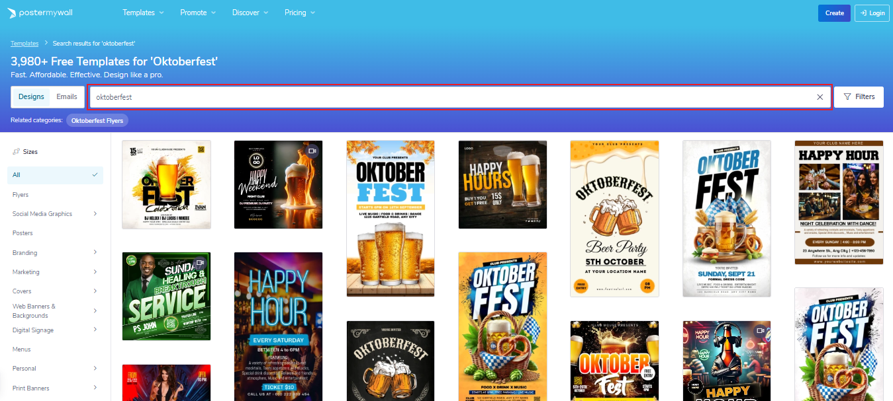Click the video icon on headphones Happy Hour template
893x401 pixels.
760,332
